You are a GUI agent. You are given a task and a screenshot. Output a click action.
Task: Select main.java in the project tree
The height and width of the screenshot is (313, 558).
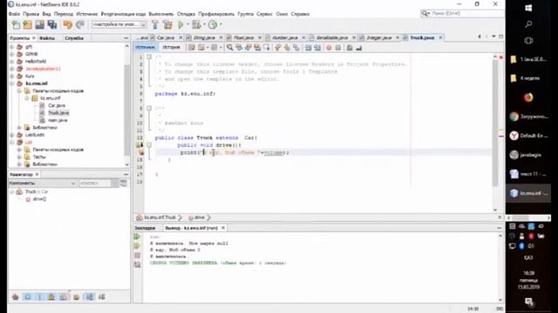click(58, 120)
